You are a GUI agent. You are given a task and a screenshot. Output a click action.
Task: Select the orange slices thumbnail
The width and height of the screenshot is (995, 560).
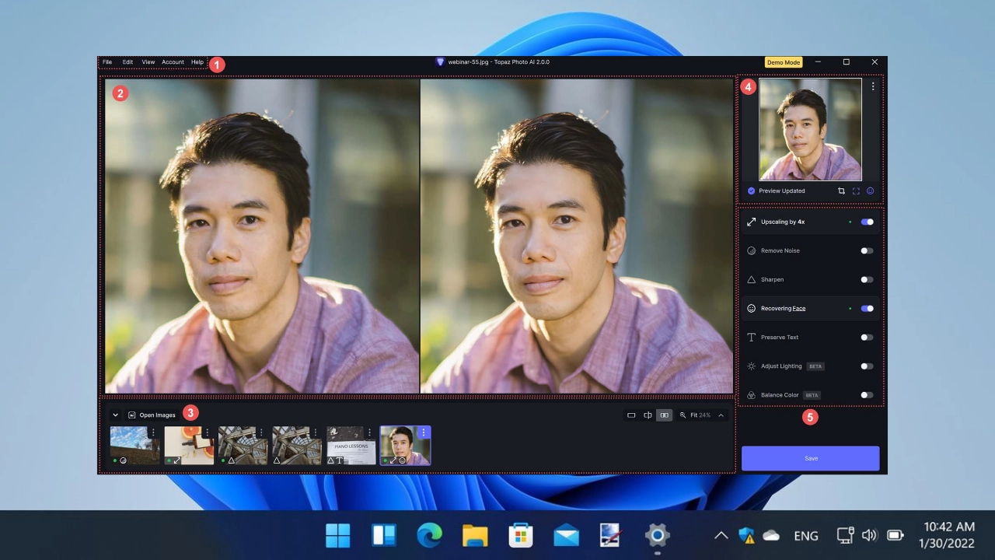(x=189, y=445)
